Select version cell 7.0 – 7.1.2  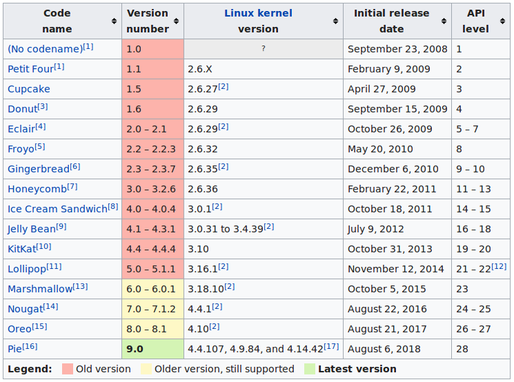pos(152,309)
